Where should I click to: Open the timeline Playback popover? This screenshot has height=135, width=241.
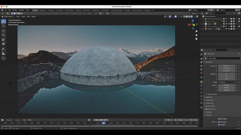point(10,120)
